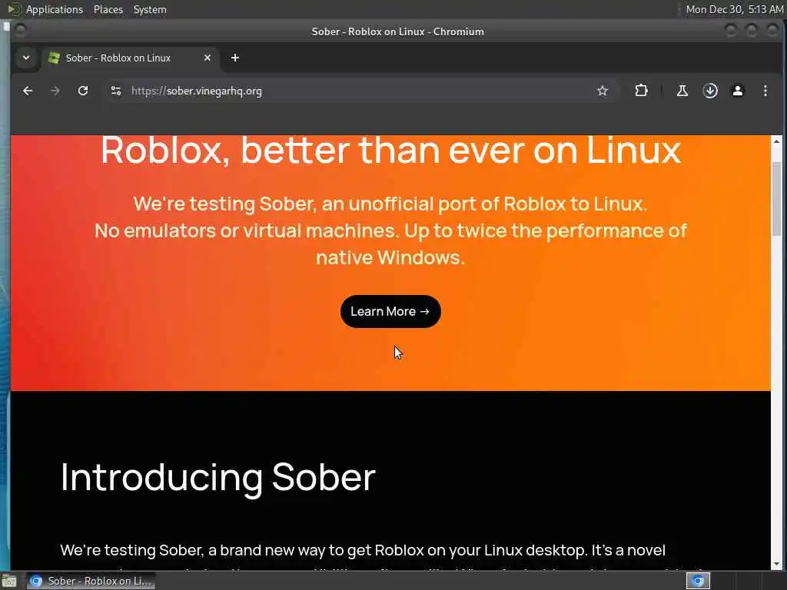Select Sober taskbar window button

coord(91,581)
